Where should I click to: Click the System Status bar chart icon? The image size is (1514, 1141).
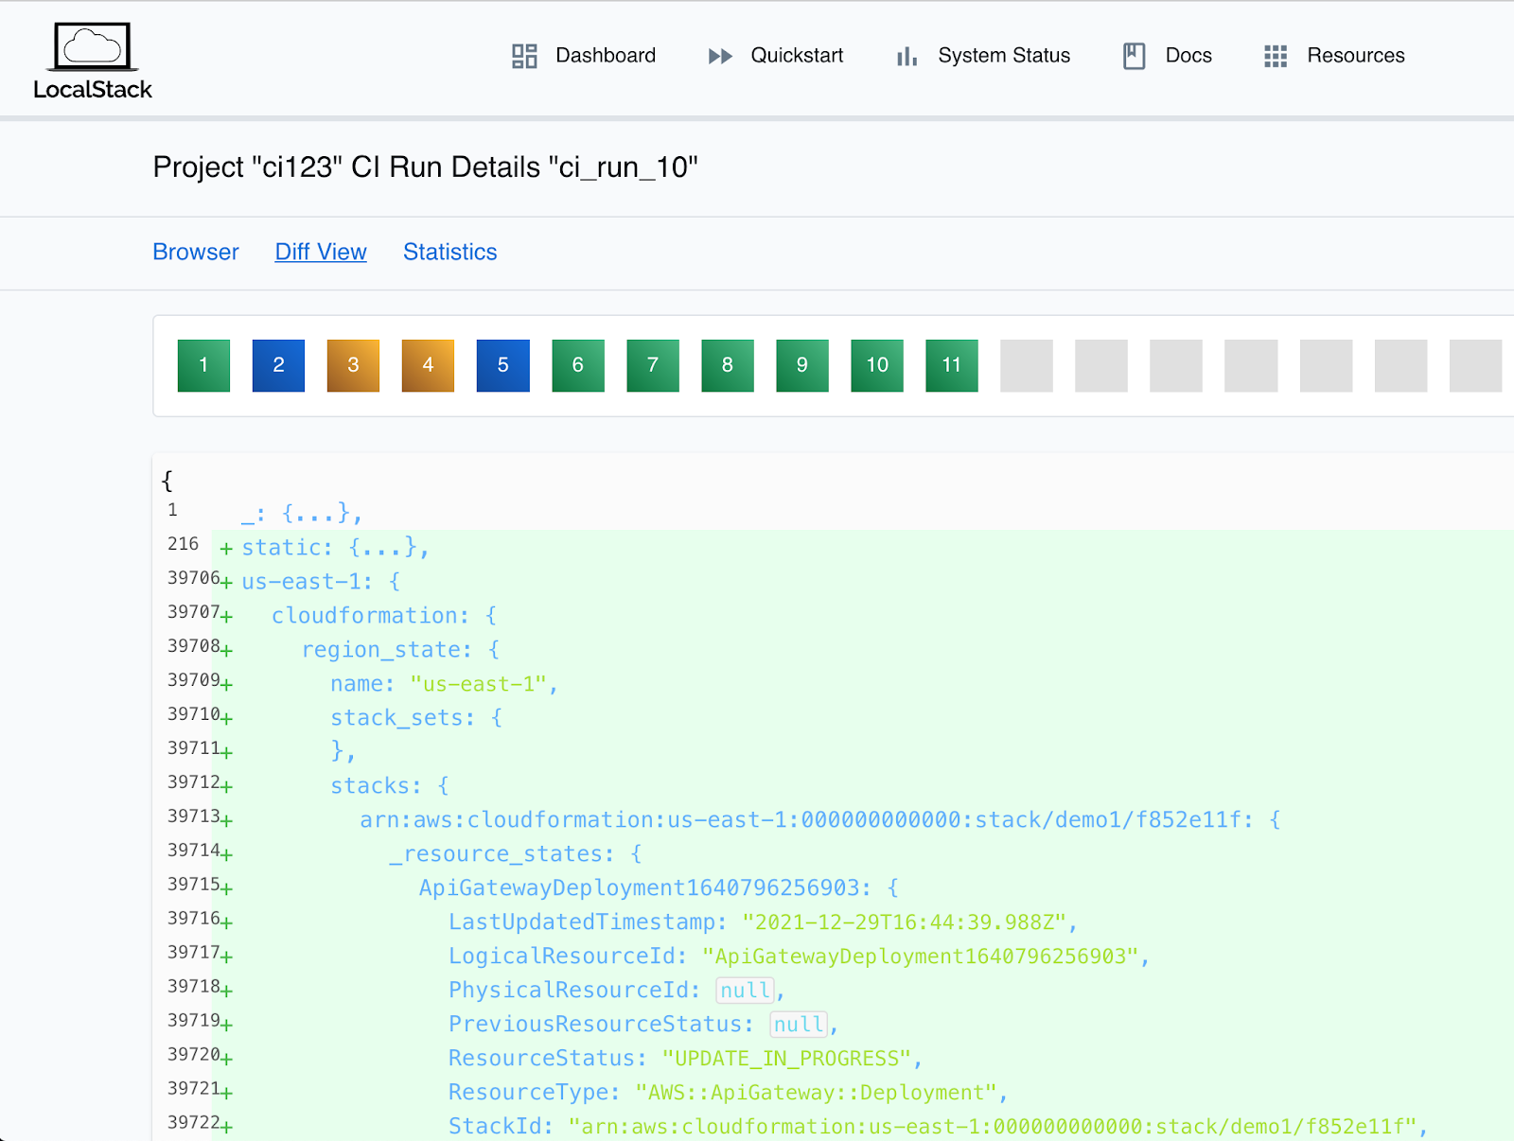coord(907,56)
